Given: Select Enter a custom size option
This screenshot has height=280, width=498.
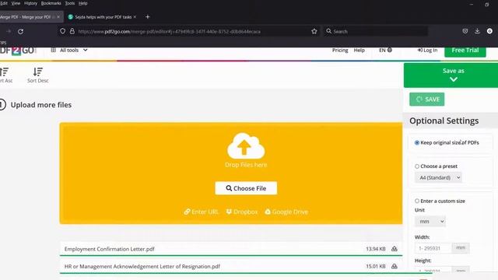Looking at the screenshot, I should click(x=417, y=201).
